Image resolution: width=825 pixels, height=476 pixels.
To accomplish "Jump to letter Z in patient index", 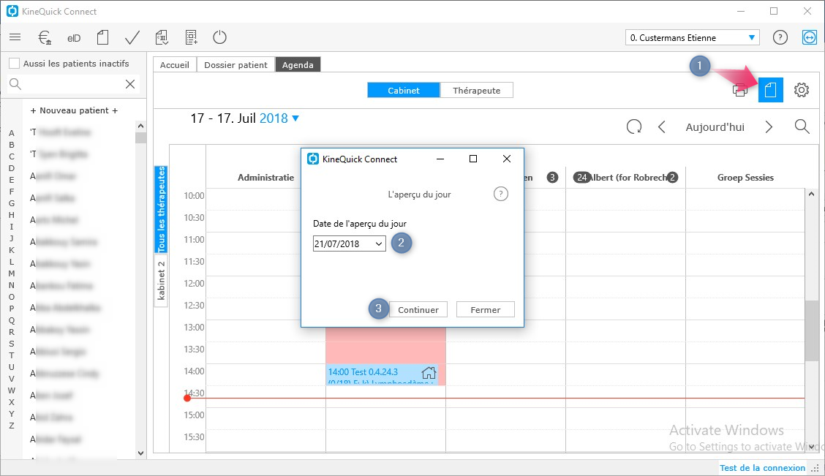I will pyautogui.click(x=12, y=426).
